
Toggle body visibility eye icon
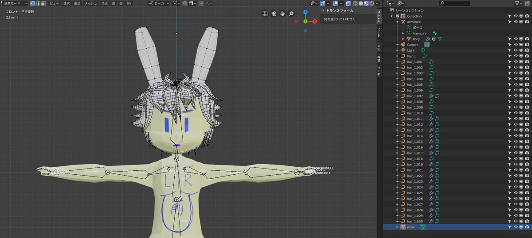click(516, 39)
